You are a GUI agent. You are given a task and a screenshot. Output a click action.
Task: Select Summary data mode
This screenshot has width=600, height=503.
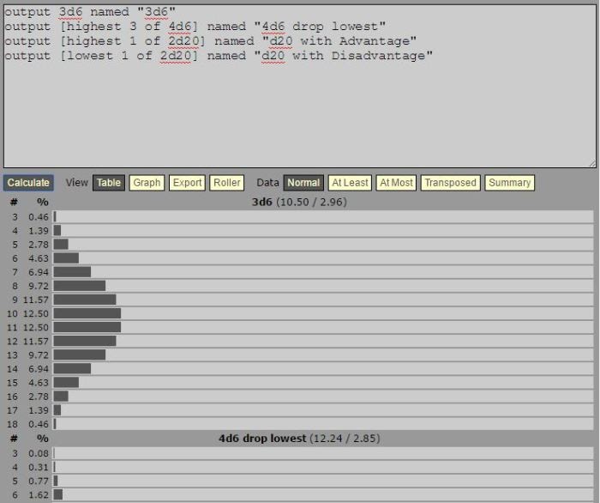coord(510,183)
